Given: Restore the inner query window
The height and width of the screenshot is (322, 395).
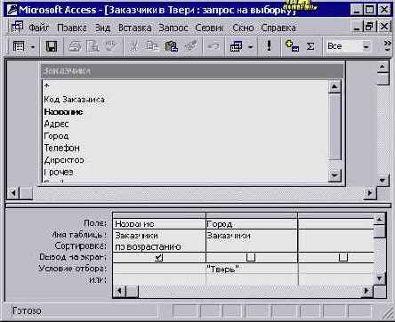Looking at the screenshot, I should 369,27.
